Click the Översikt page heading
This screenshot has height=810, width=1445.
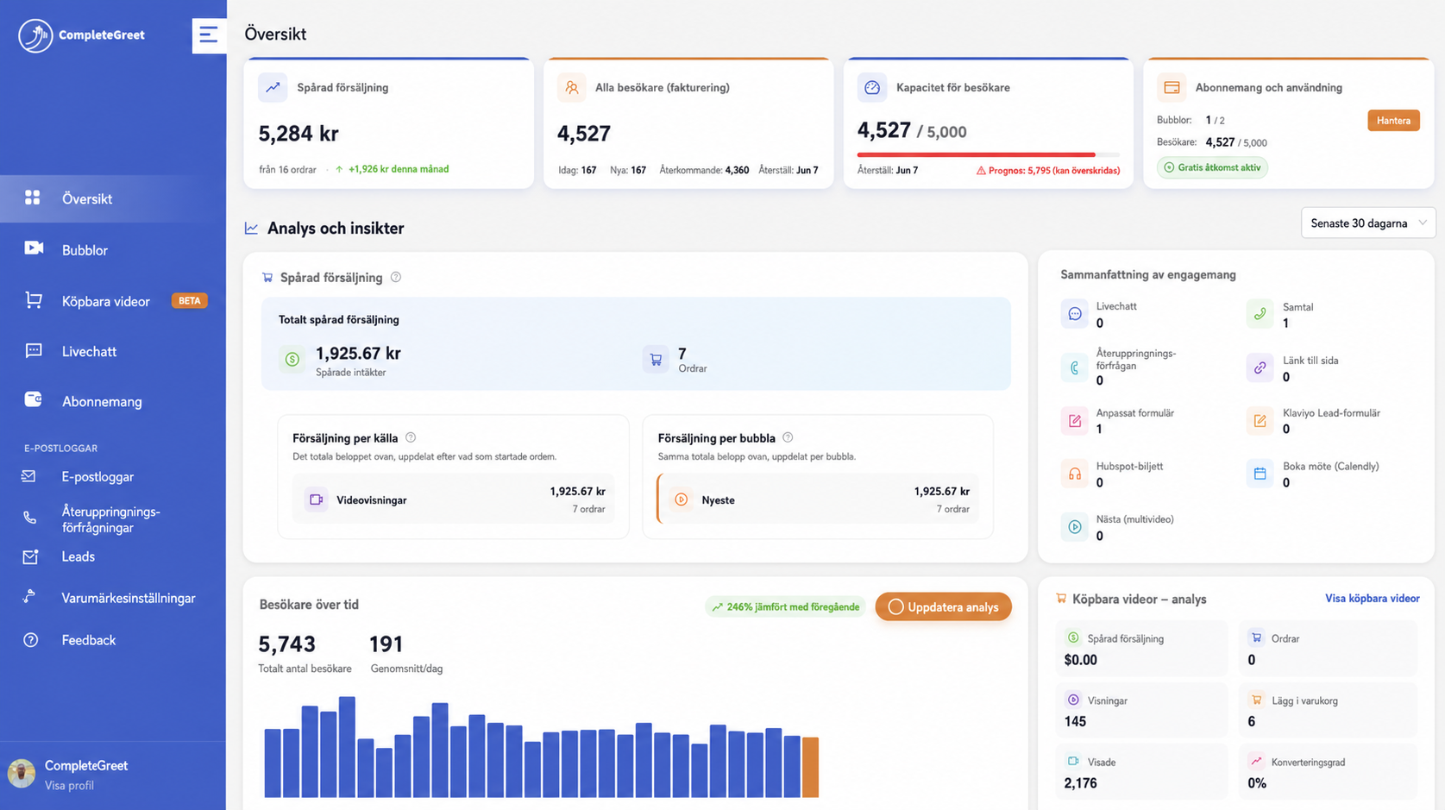point(275,35)
